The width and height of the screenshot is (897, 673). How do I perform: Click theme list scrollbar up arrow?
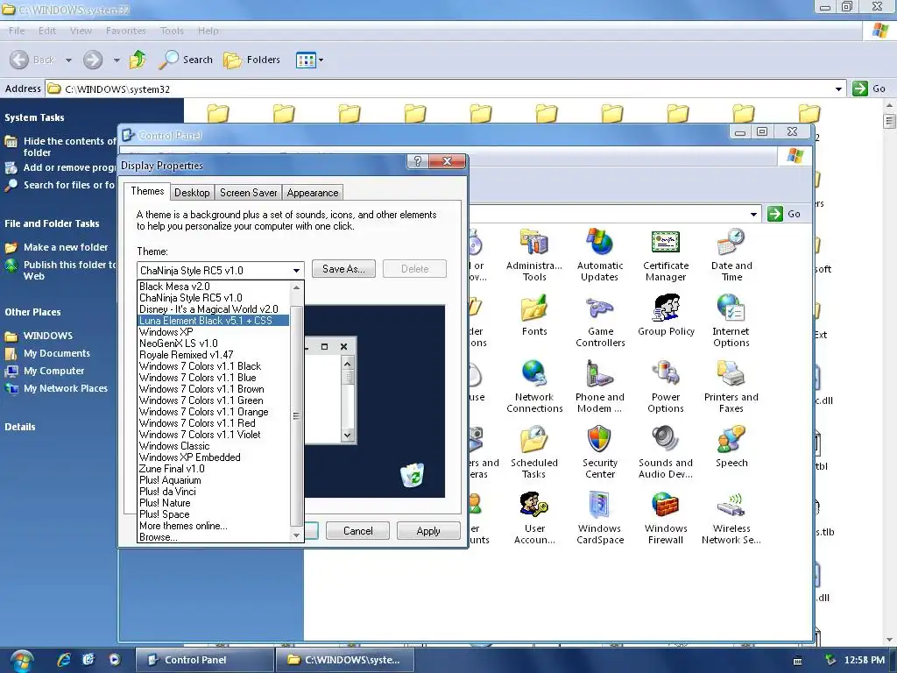click(296, 287)
